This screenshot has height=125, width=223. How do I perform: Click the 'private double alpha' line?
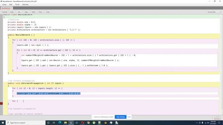[x=22, y=25]
